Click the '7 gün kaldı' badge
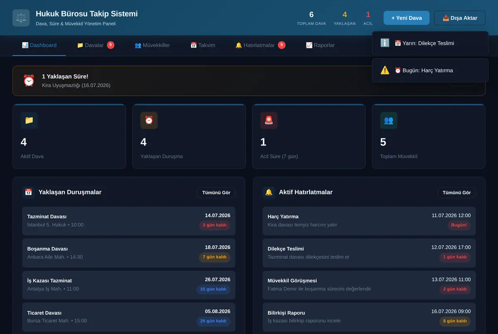Image resolution: width=498 pixels, height=334 pixels. (215, 257)
